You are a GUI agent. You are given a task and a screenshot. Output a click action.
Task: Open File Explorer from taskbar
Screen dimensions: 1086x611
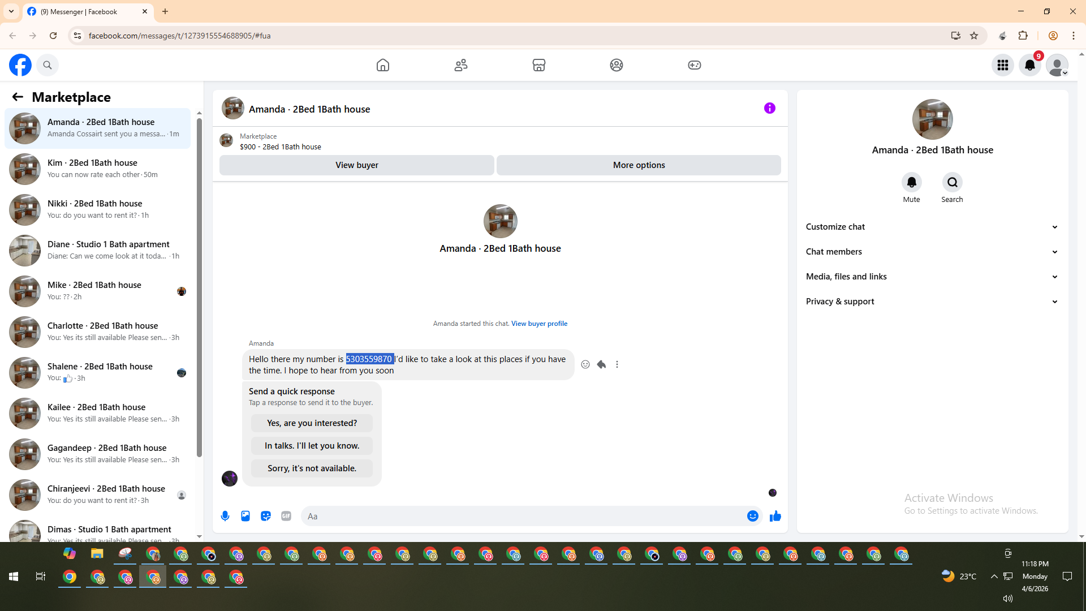(97, 553)
